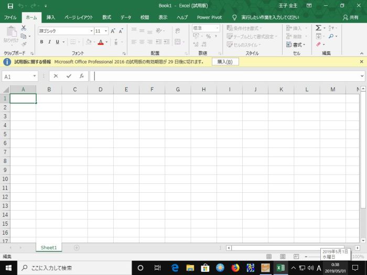Confirm entry with the formula bar checkmark
Viewport: 367px width, 275px height.
click(x=69, y=76)
